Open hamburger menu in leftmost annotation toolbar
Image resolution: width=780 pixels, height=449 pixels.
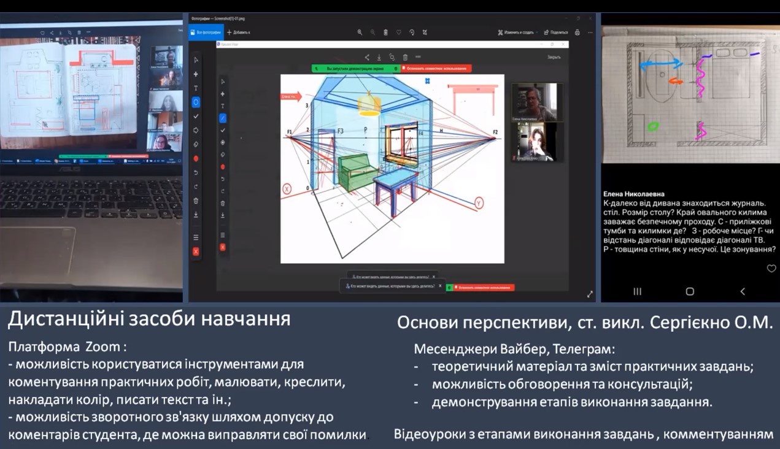(x=196, y=237)
